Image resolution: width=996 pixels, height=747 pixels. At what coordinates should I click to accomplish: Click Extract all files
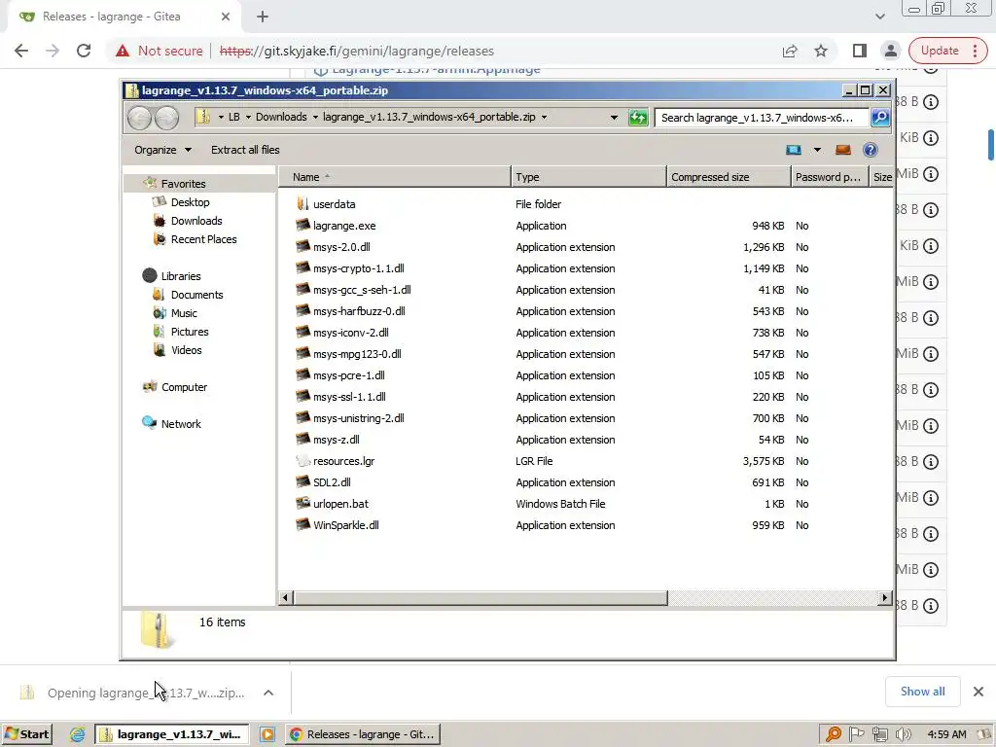point(245,150)
